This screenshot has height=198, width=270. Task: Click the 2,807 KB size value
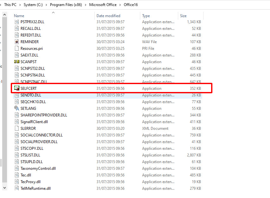194,155
